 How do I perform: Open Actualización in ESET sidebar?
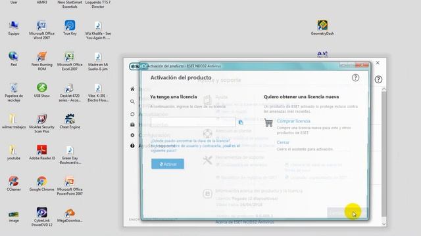(x=132, y=114)
